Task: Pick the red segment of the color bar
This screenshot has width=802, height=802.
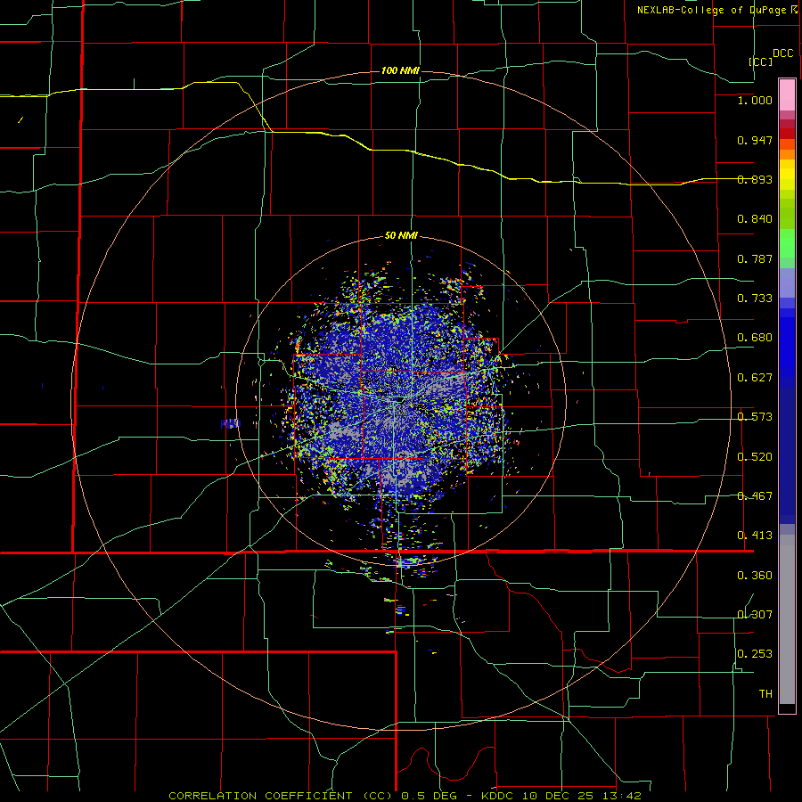Action: 787,133
